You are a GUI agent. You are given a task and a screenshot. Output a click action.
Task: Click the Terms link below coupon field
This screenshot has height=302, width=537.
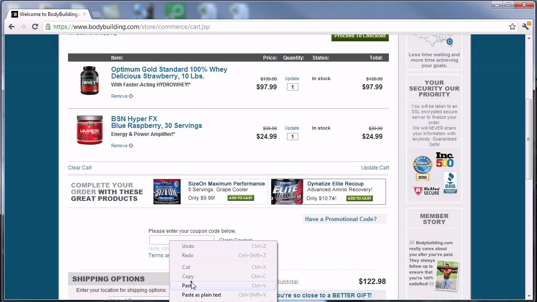click(159, 255)
